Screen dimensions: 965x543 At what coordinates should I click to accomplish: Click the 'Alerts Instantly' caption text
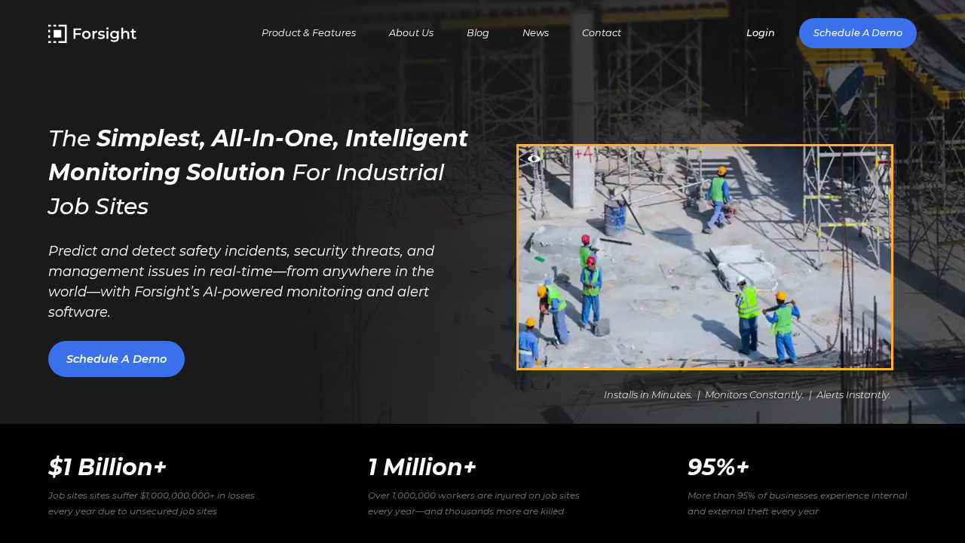coord(853,394)
